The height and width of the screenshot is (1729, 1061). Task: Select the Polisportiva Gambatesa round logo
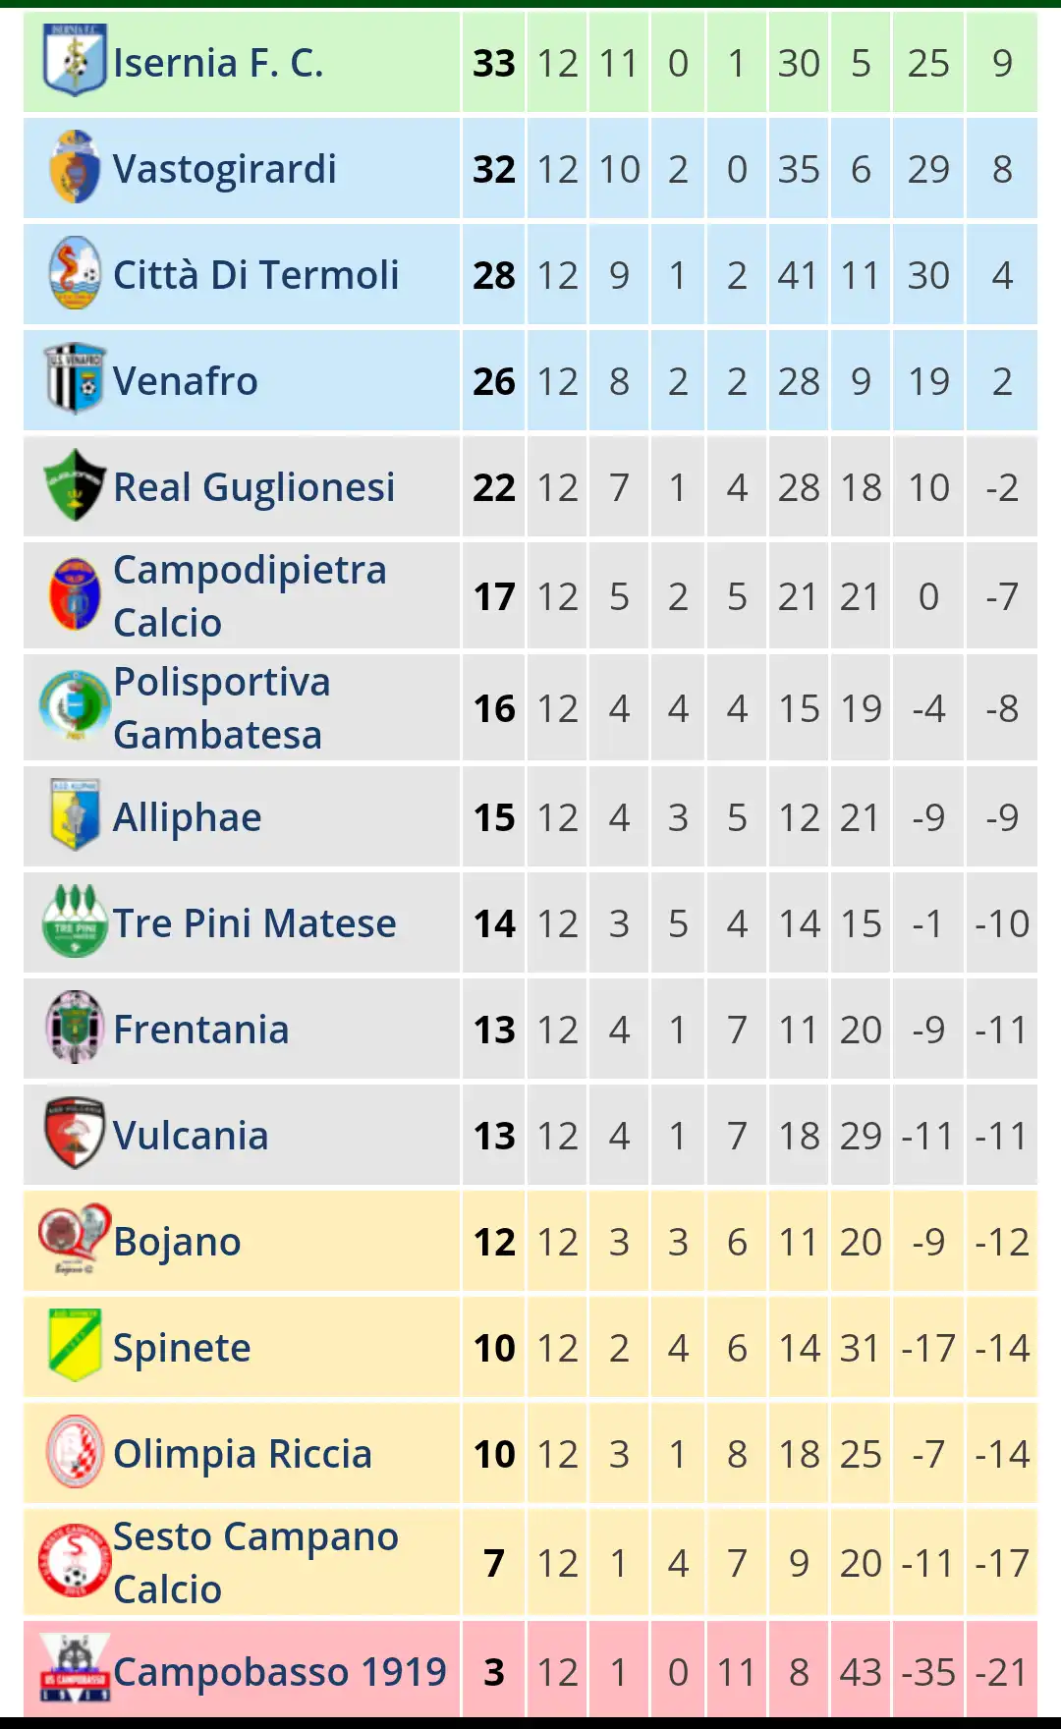[75, 706]
